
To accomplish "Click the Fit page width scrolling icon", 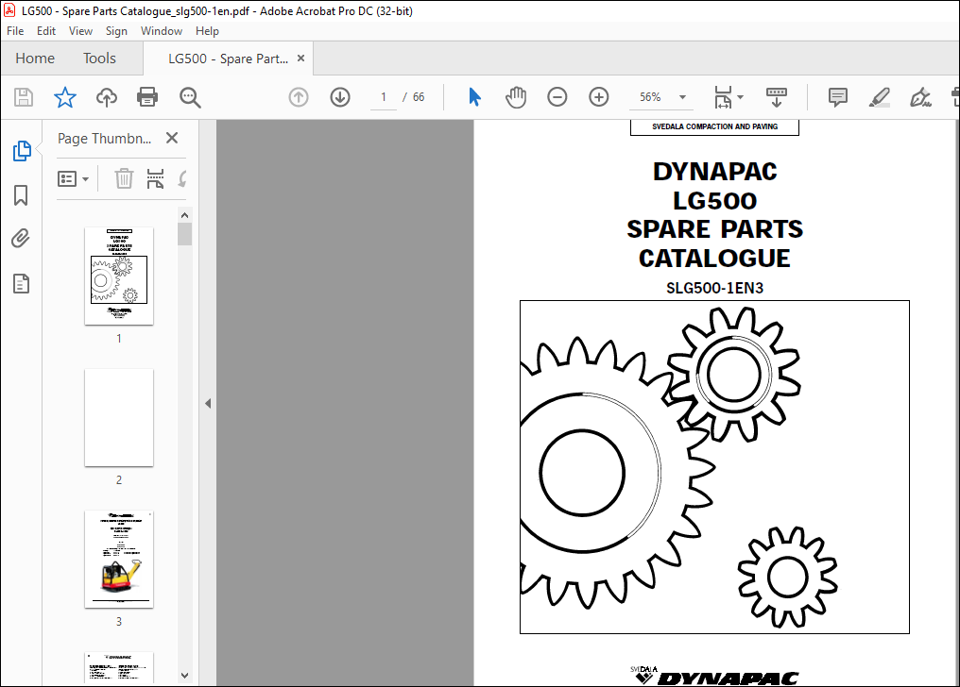I will pyautogui.click(x=723, y=97).
